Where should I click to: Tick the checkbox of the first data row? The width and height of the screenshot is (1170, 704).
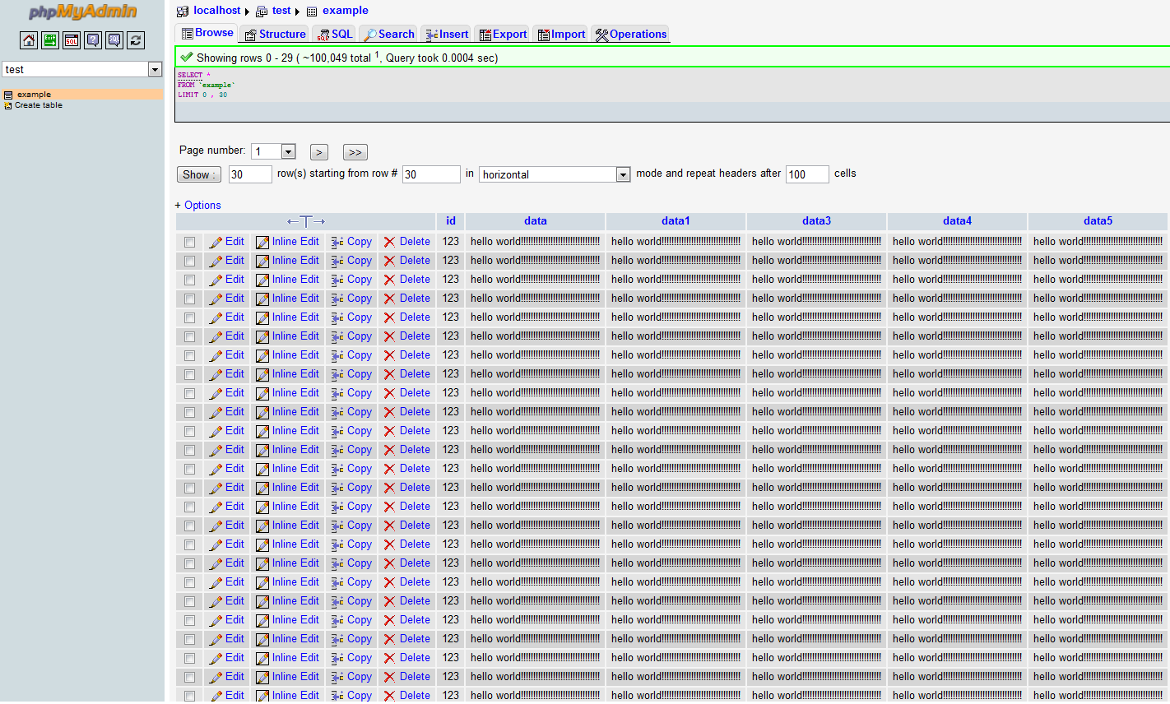[190, 242]
